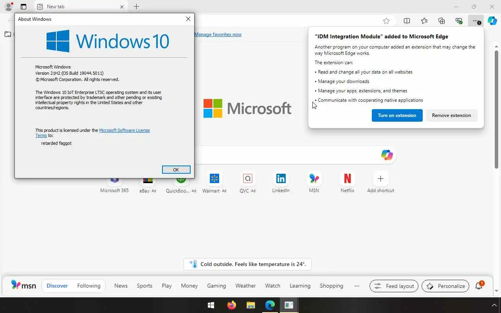Click the Manage favorites now link
501x313 pixels.
(218, 34)
